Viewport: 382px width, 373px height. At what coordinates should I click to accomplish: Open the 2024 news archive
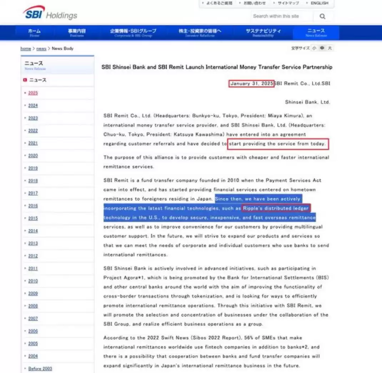tap(33, 106)
